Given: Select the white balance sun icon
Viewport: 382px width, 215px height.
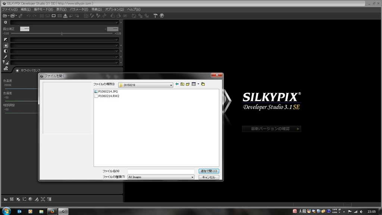Looking at the screenshot, I should [x=5, y=45].
